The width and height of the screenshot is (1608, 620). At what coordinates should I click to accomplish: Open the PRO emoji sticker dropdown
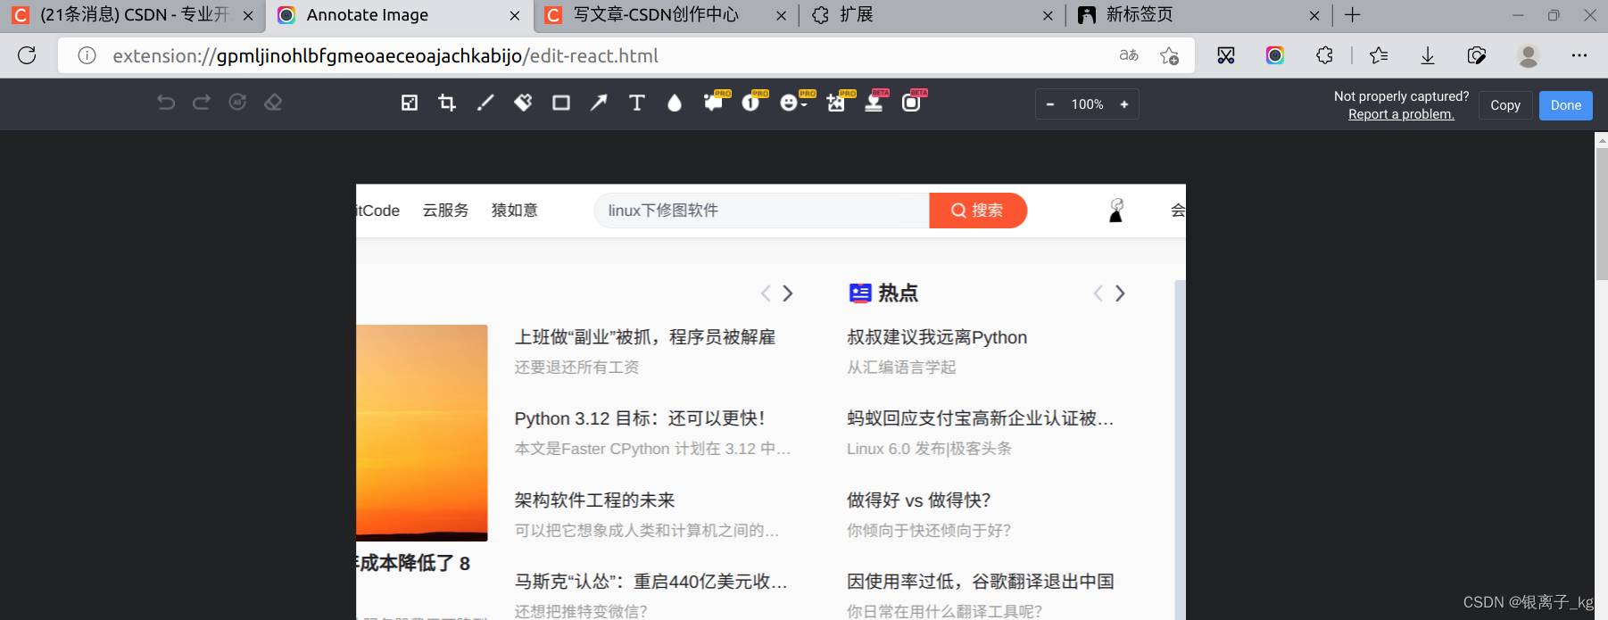(792, 102)
